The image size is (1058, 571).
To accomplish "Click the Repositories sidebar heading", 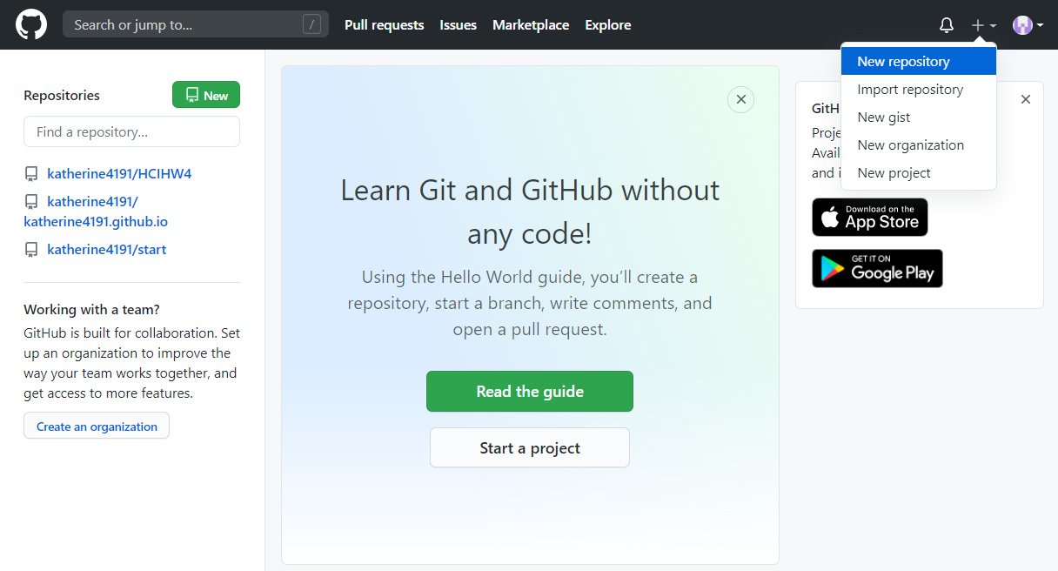I will coord(62,95).
